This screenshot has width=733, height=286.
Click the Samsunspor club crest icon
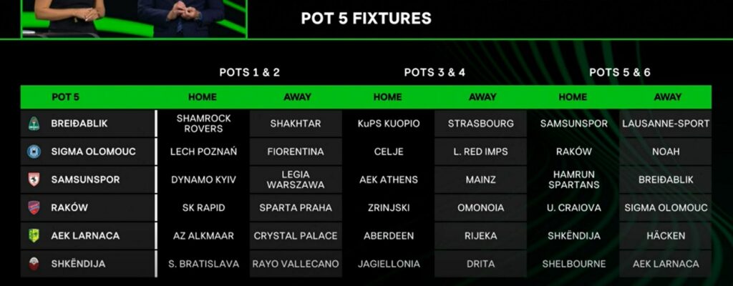coord(33,179)
